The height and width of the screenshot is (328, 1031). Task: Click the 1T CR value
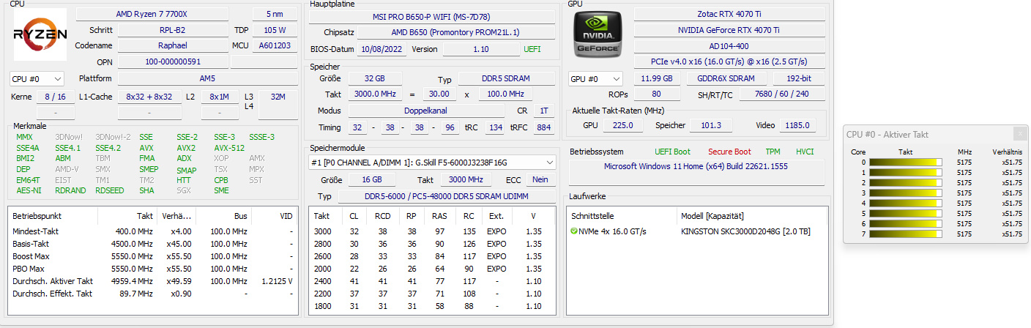(x=543, y=111)
